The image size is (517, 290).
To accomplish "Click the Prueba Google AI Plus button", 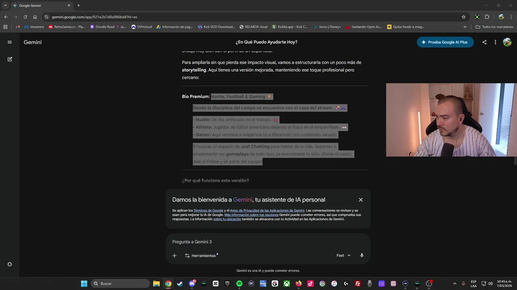I will click(x=445, y=42).
